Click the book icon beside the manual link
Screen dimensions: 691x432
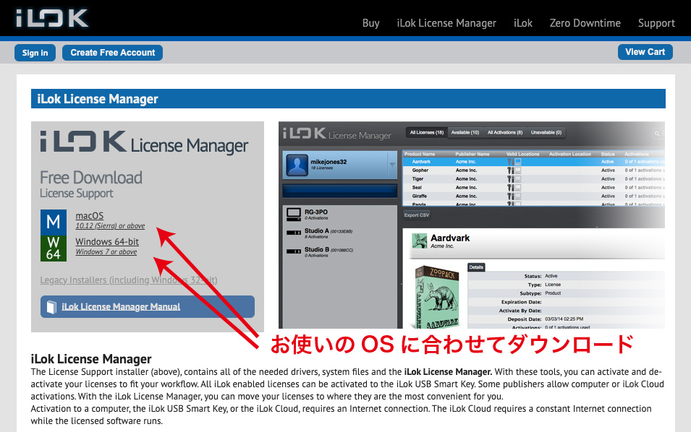(51, 307)
